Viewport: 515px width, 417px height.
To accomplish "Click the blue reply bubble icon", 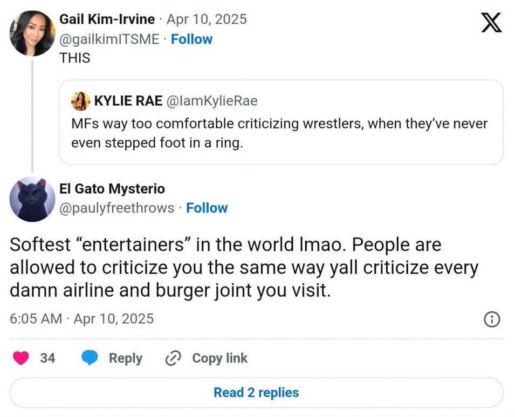I will pos(90,358).
